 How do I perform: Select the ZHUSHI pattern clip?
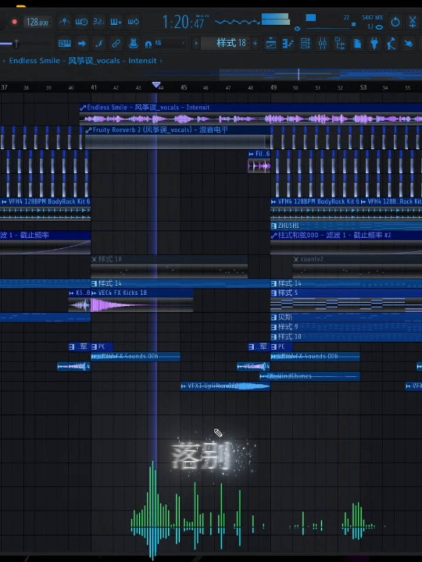pos(346,225)
